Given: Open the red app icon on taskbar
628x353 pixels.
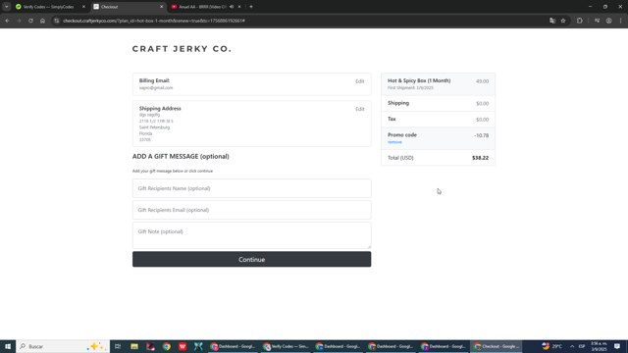Looking at the screenshot, I should click(x=183, y=346).
